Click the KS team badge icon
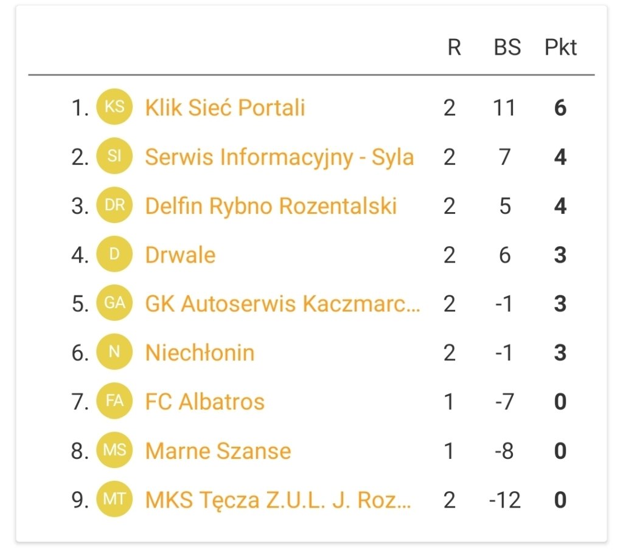 (114, 107)
